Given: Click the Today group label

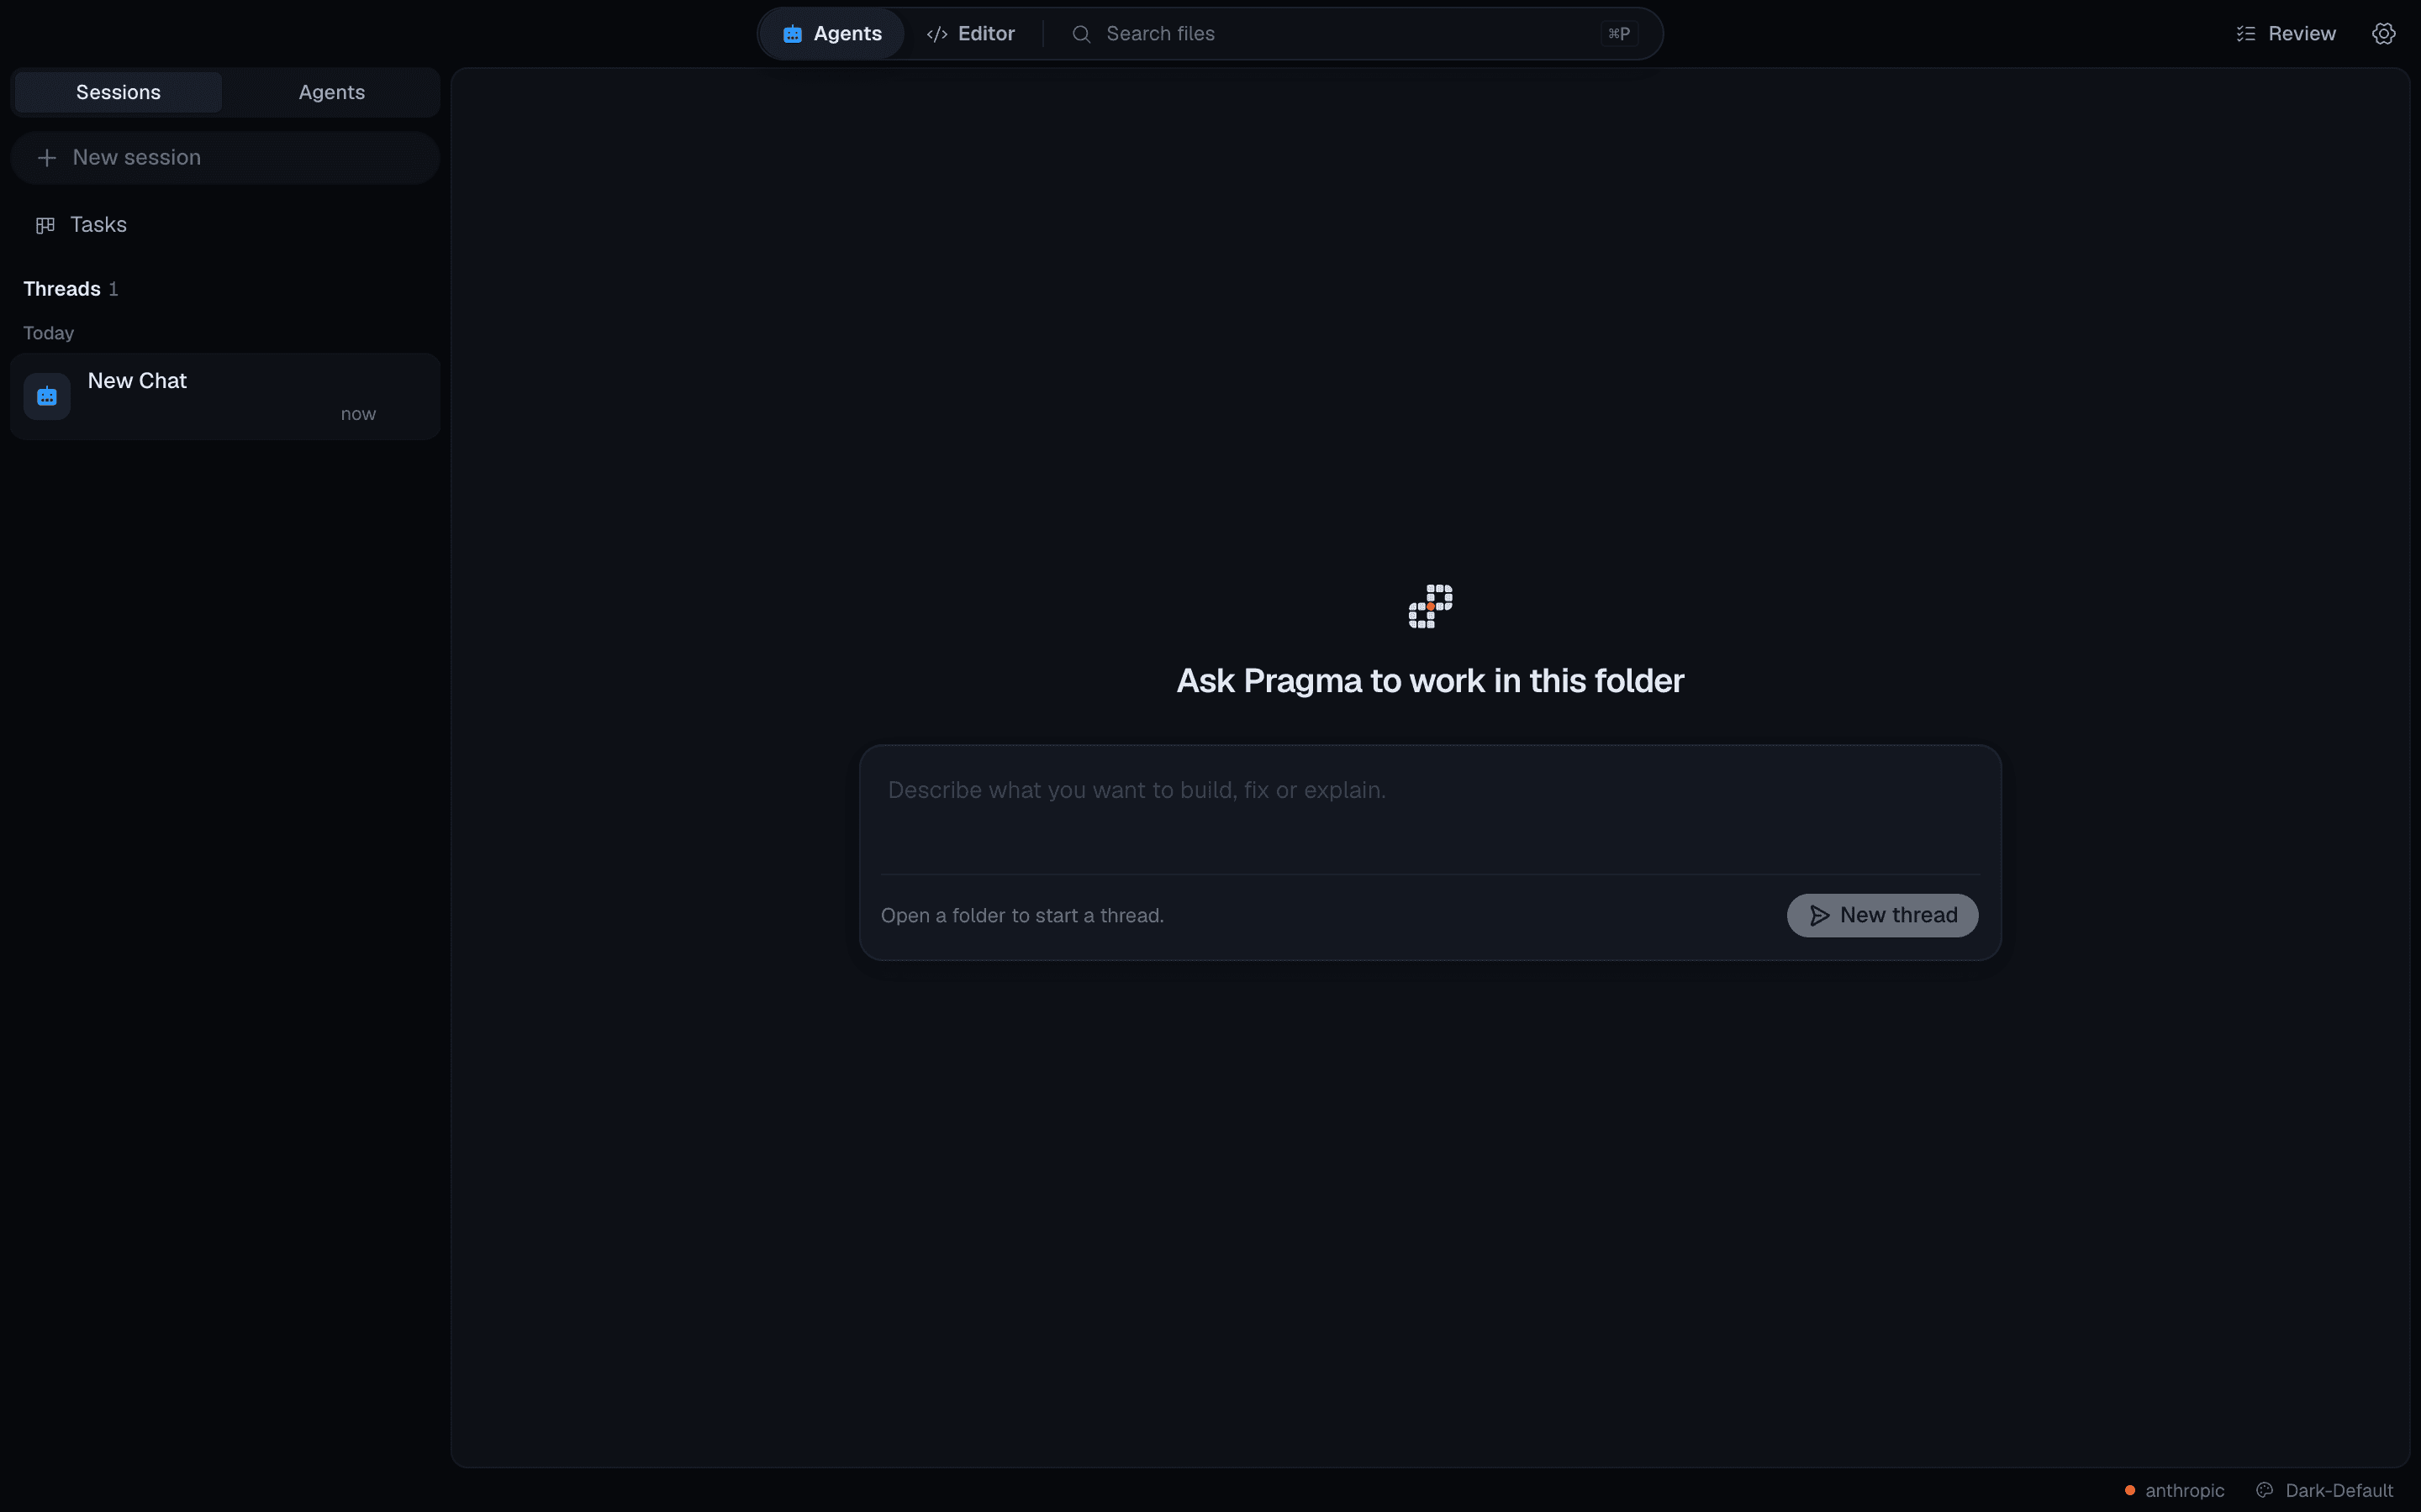Looking at the screenshot, I should click(x=48, y=333).
